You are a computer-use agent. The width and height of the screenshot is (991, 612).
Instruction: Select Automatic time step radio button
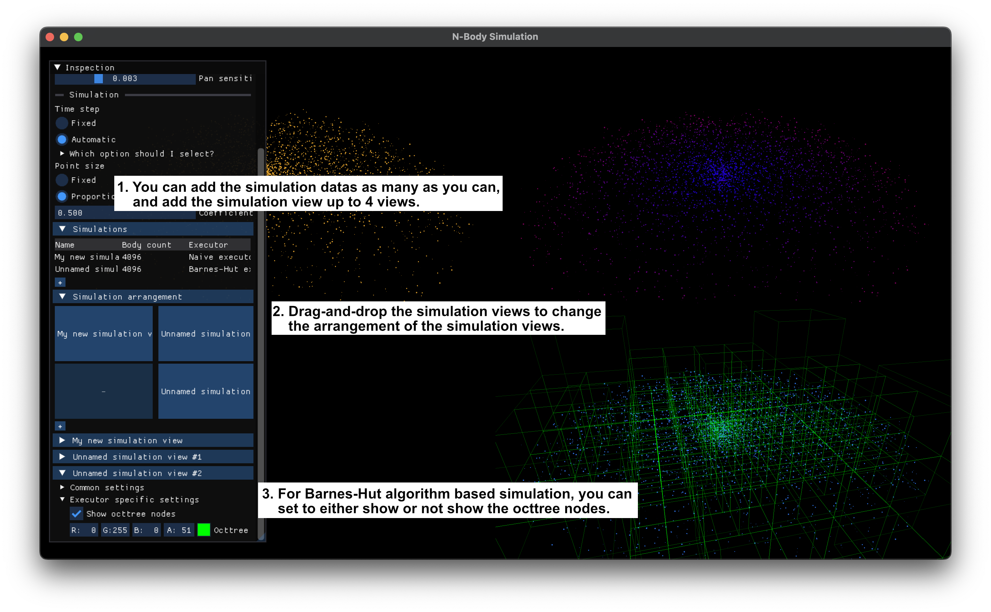62,139
